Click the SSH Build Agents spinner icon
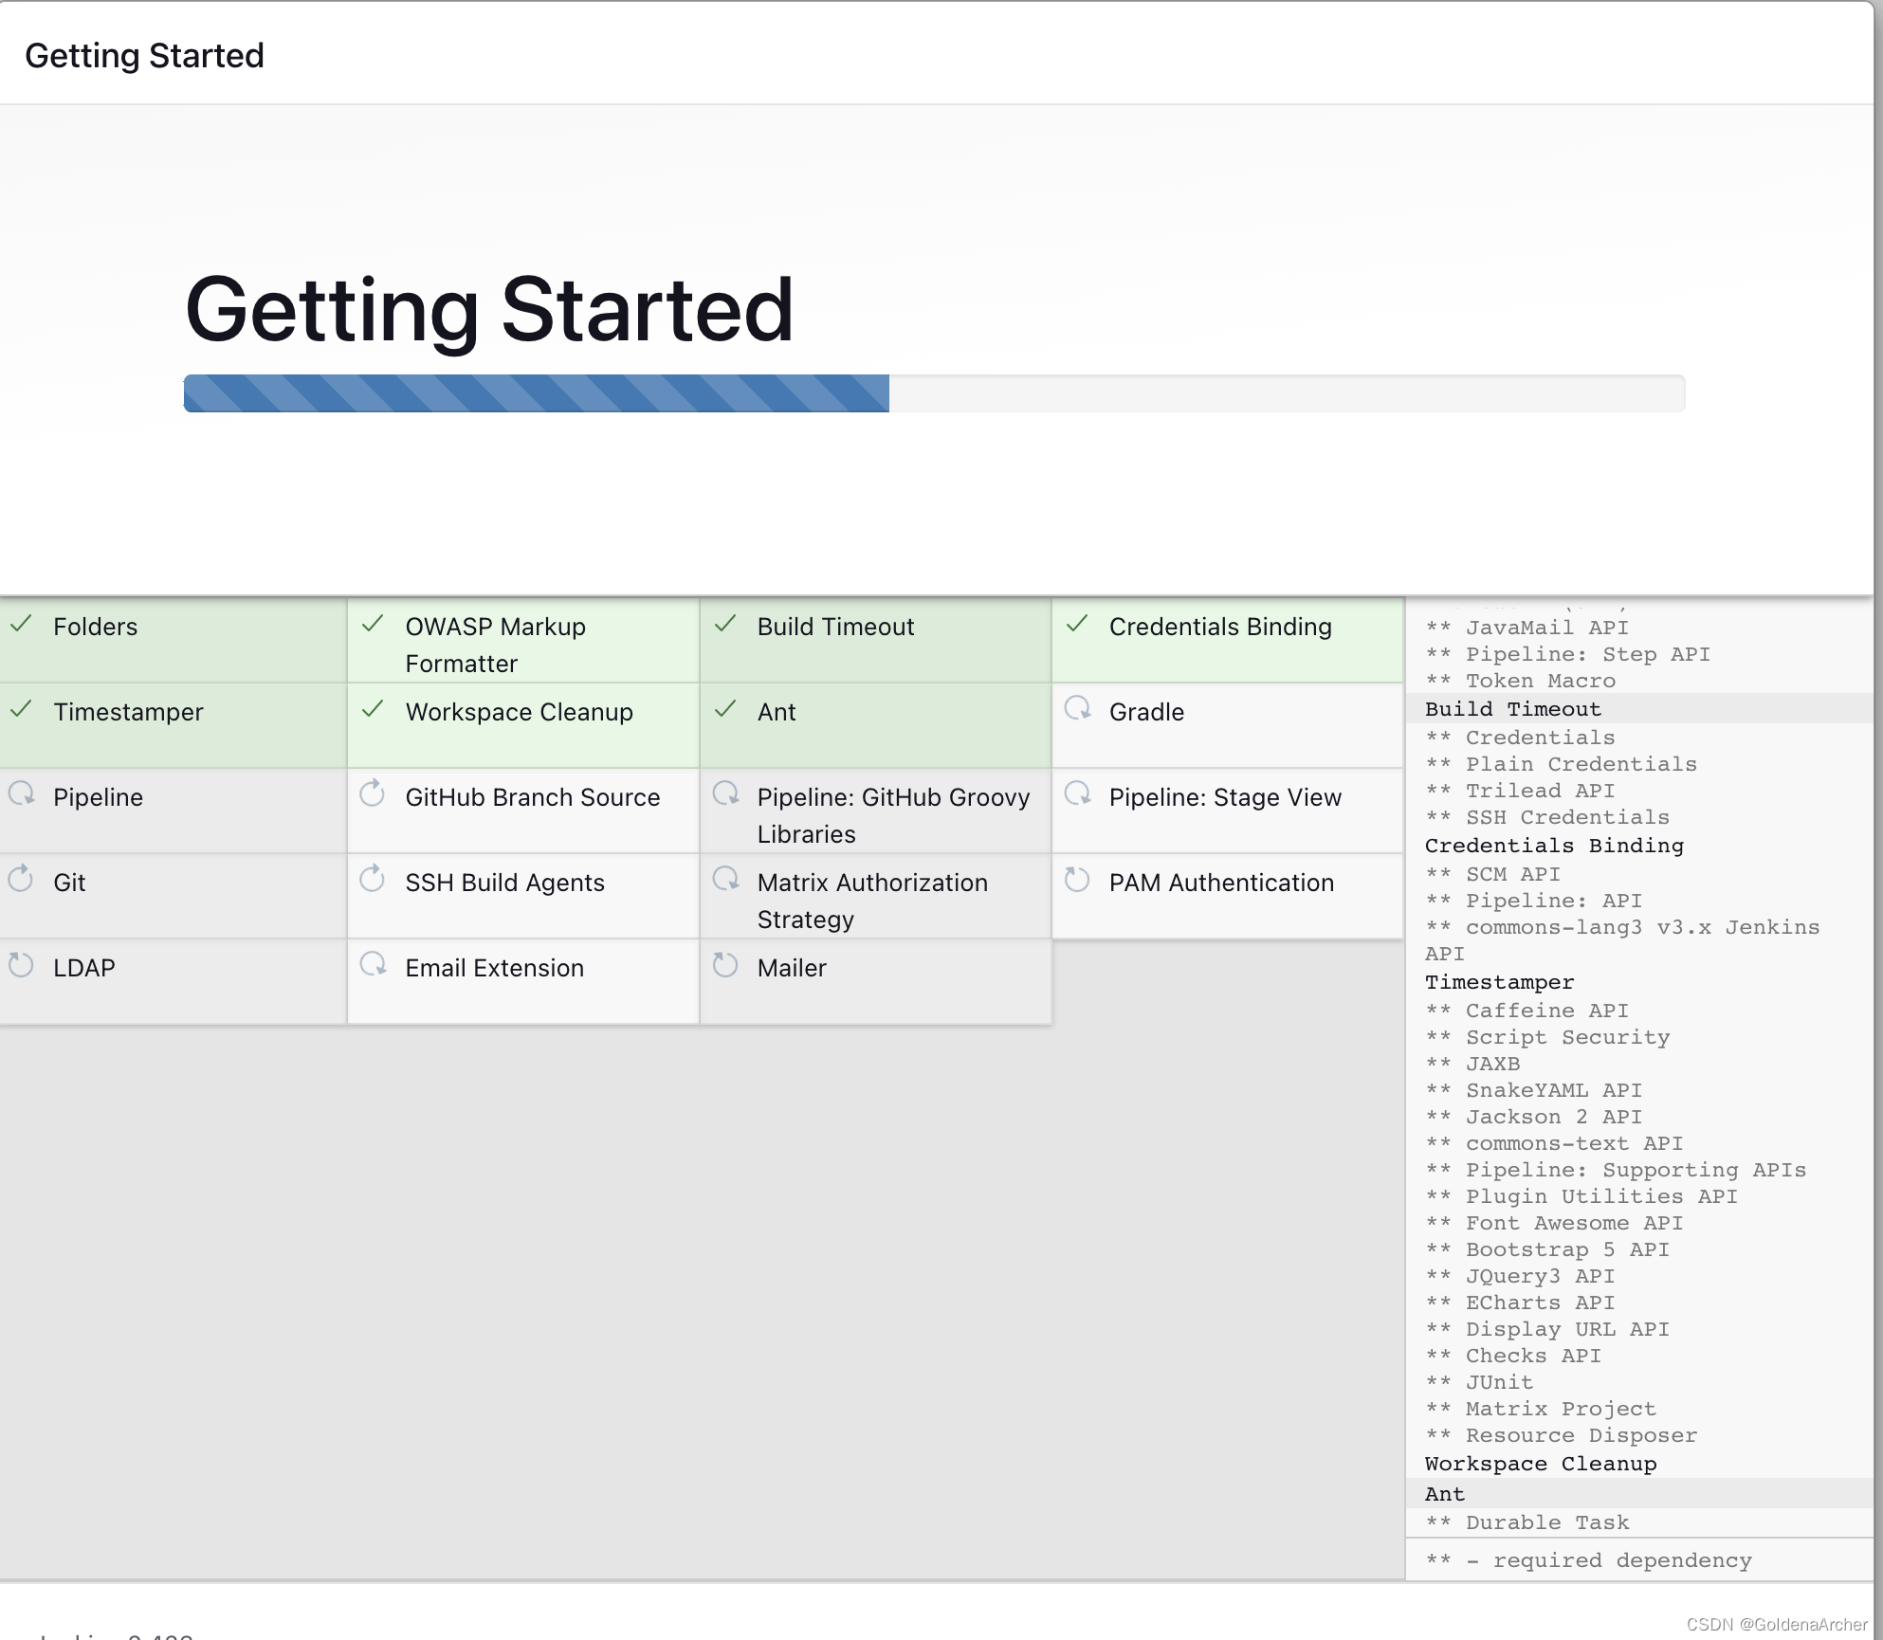Image resolution: width=1883 pixels, height=1640 pixels. coord(373,879)
